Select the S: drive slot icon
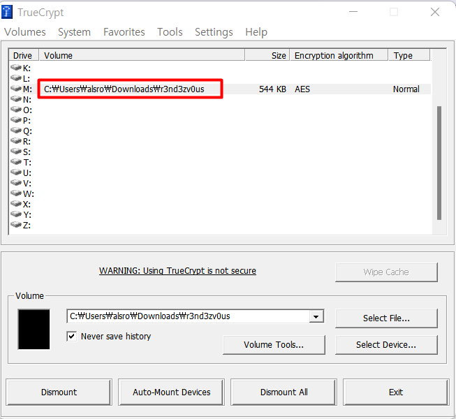 [x=16, y=152]
